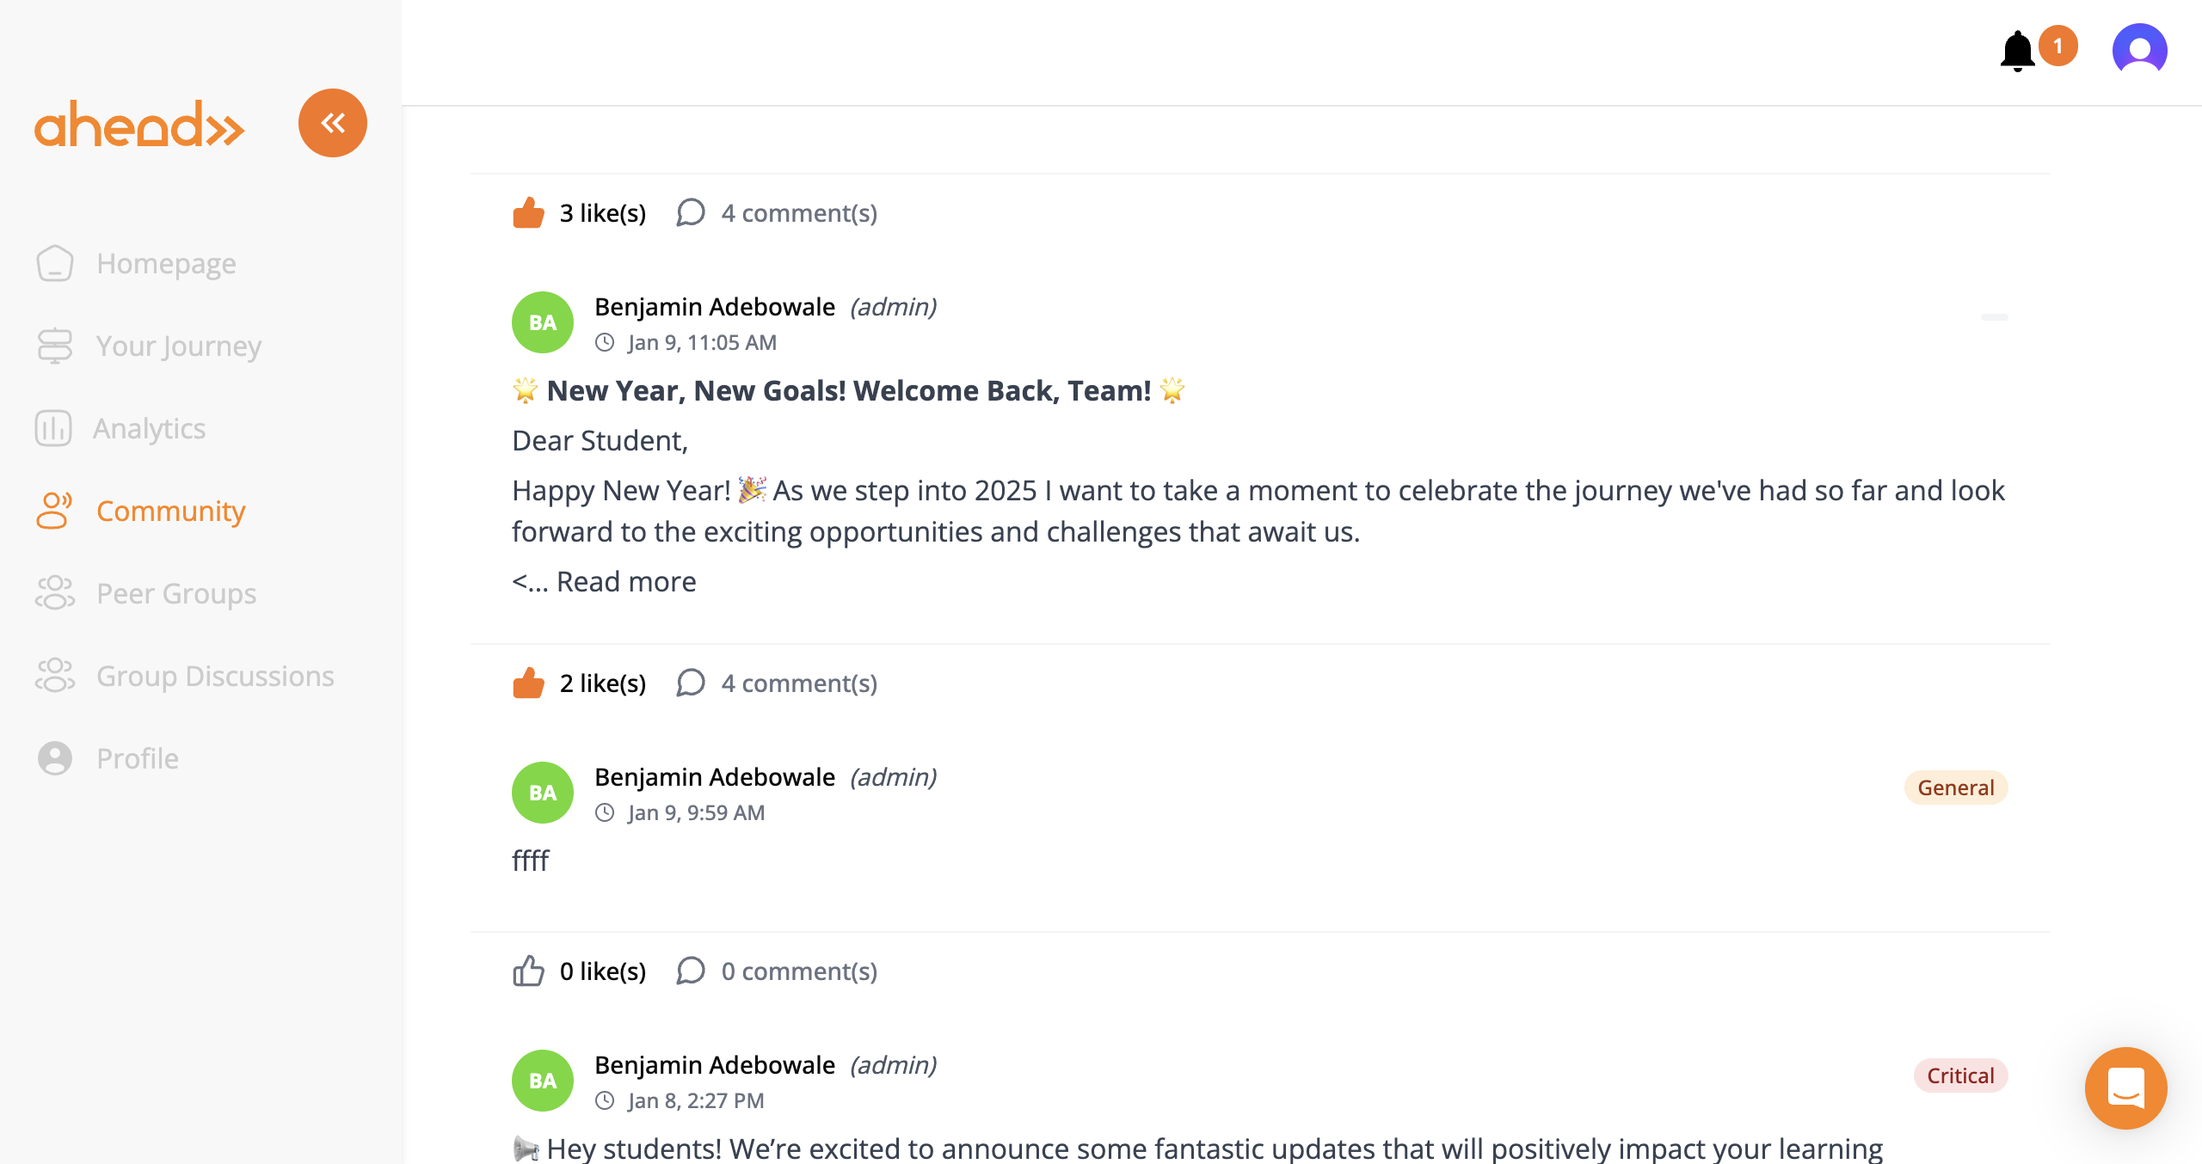
Task: Open the chat support widget
Action: coord(2125,1087)
